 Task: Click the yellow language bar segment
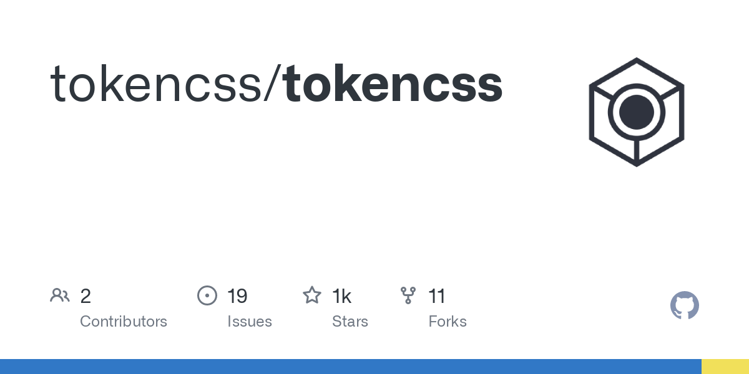pos(725,367)
